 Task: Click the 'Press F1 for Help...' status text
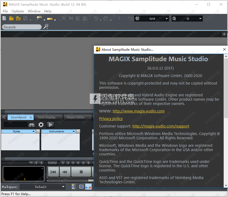(16, 194)
